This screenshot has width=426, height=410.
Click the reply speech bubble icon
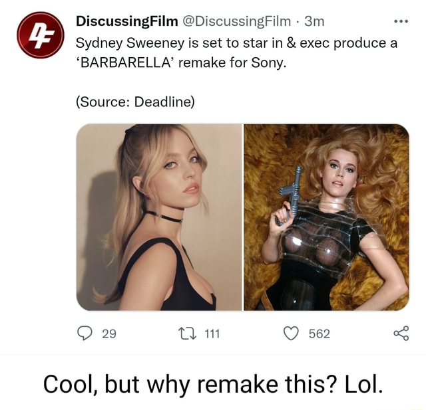(x=87, y=334)
